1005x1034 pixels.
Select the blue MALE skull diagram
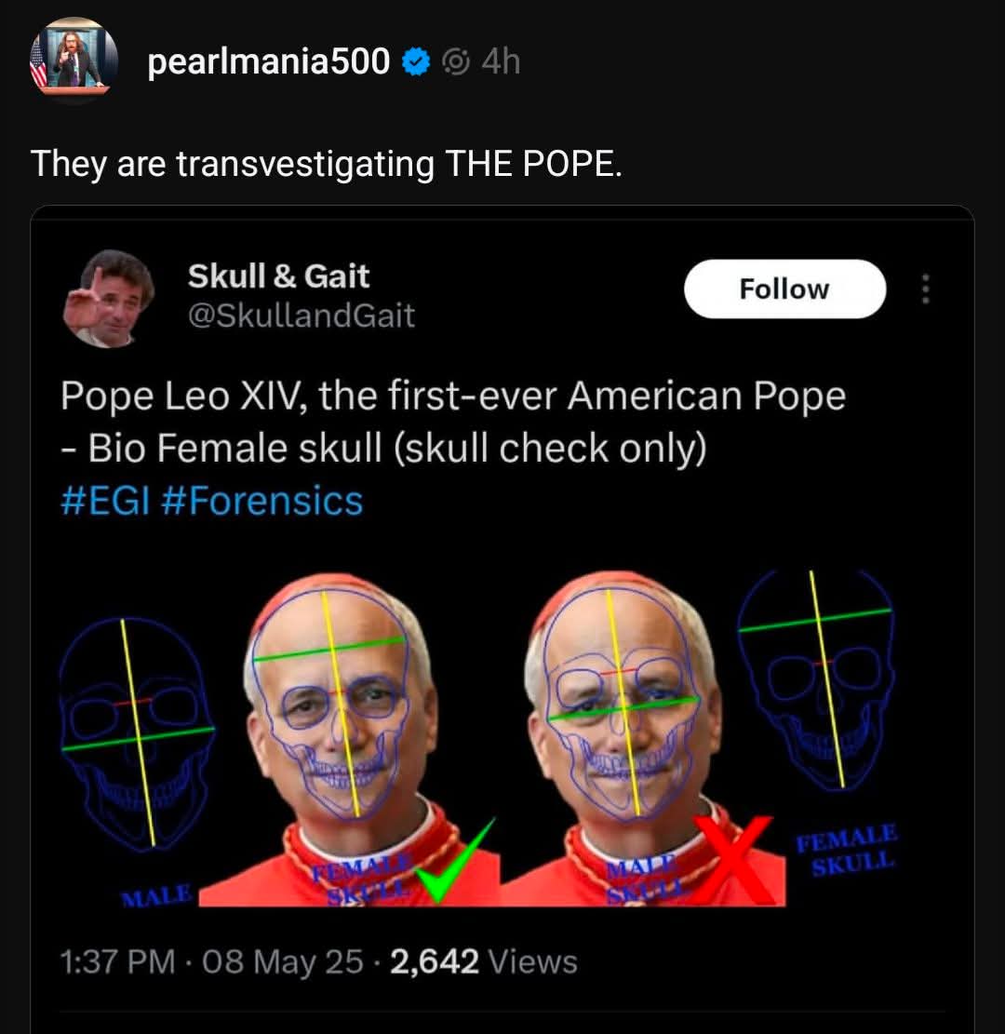tap(135, 735)
